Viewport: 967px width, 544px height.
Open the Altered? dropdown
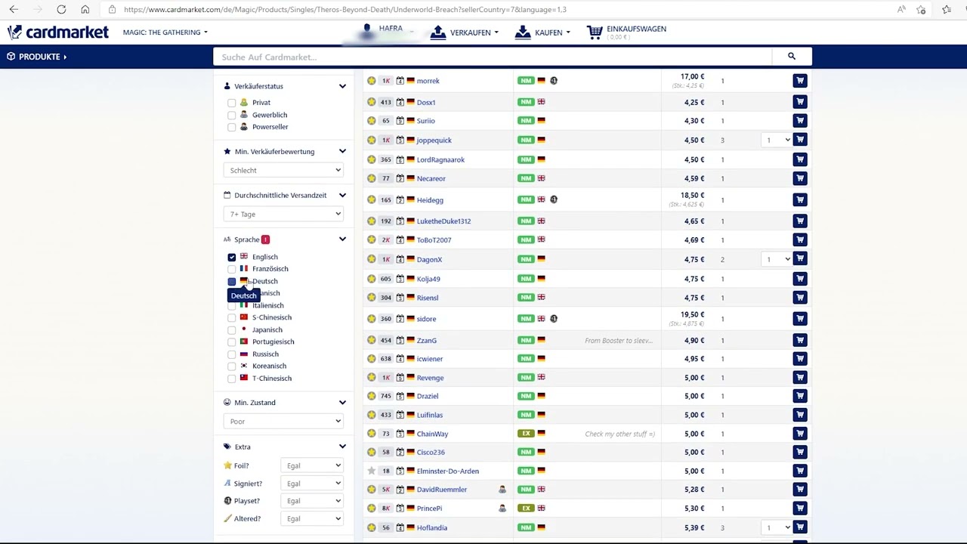313,518
